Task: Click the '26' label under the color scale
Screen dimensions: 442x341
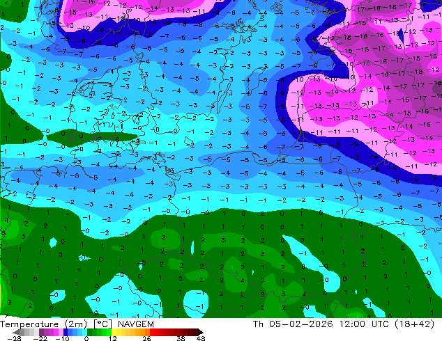Action: point(146,338)
